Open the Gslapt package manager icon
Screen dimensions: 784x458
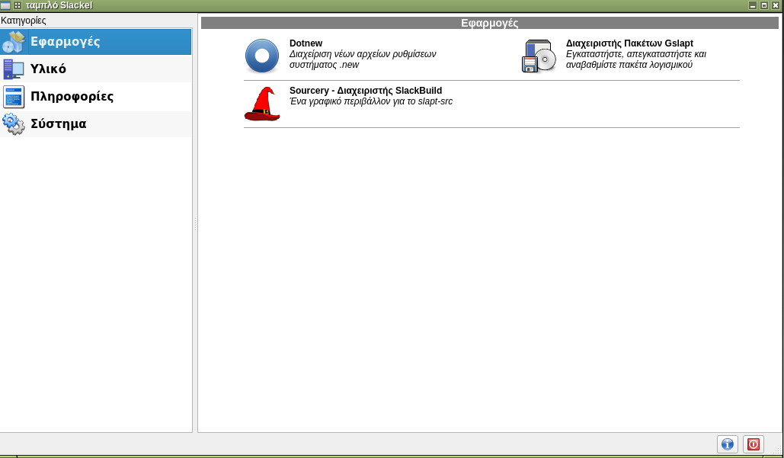tap(539, 56)
